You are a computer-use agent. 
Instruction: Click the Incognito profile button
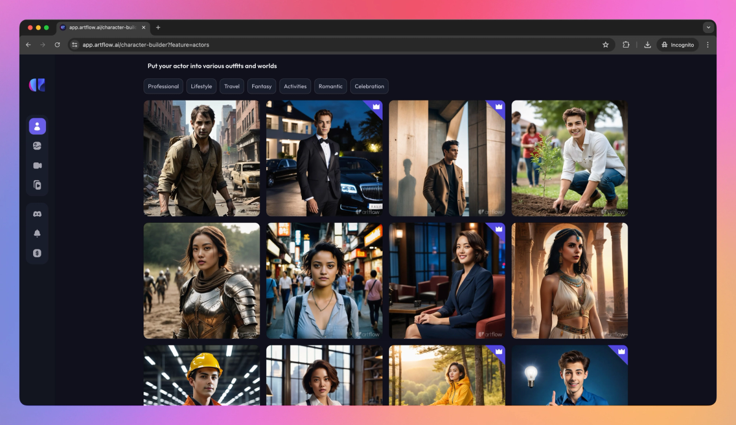point(678,45)
